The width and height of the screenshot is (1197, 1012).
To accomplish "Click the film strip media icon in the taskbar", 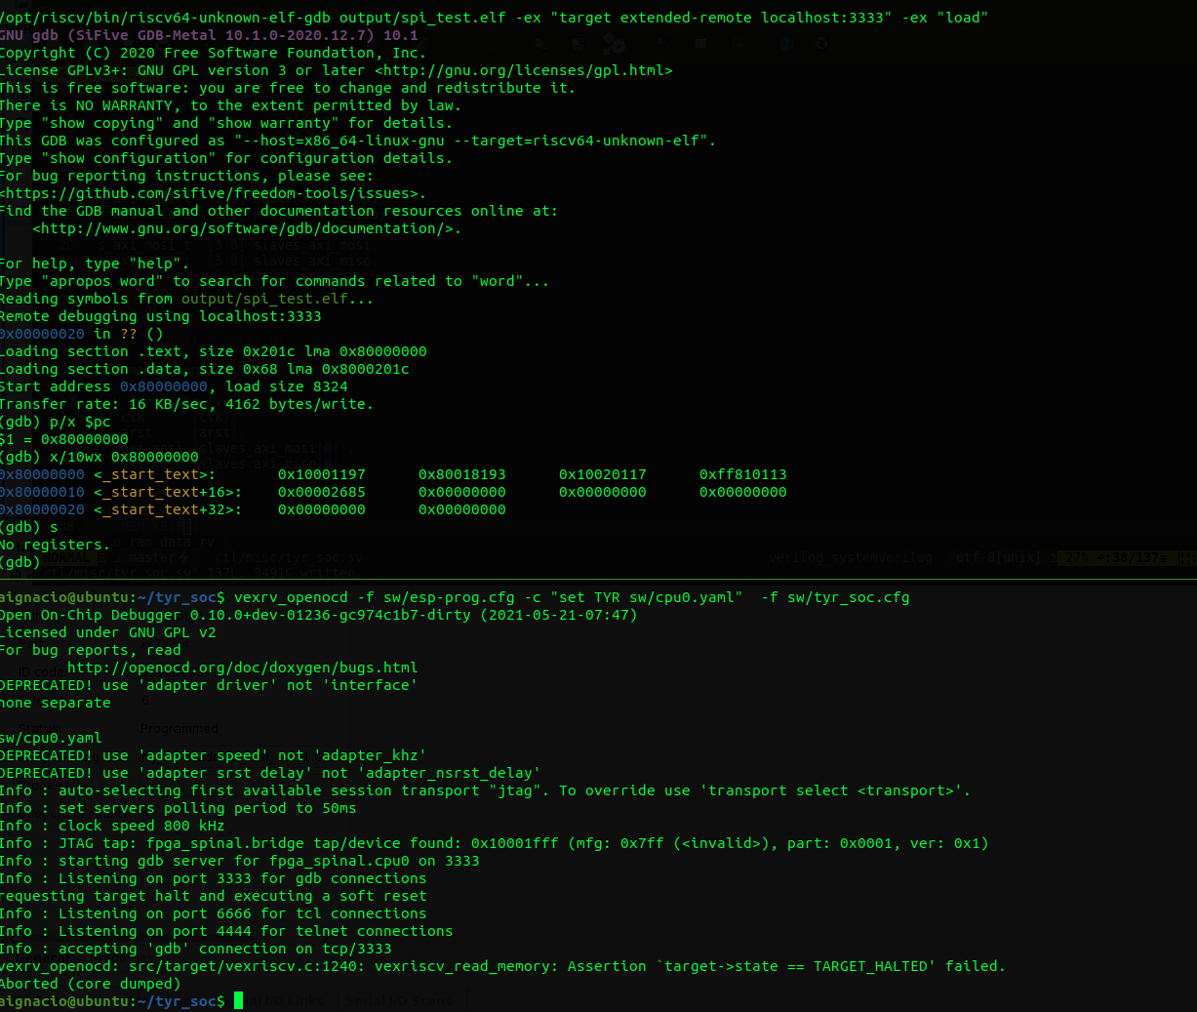I will (578, 44).
